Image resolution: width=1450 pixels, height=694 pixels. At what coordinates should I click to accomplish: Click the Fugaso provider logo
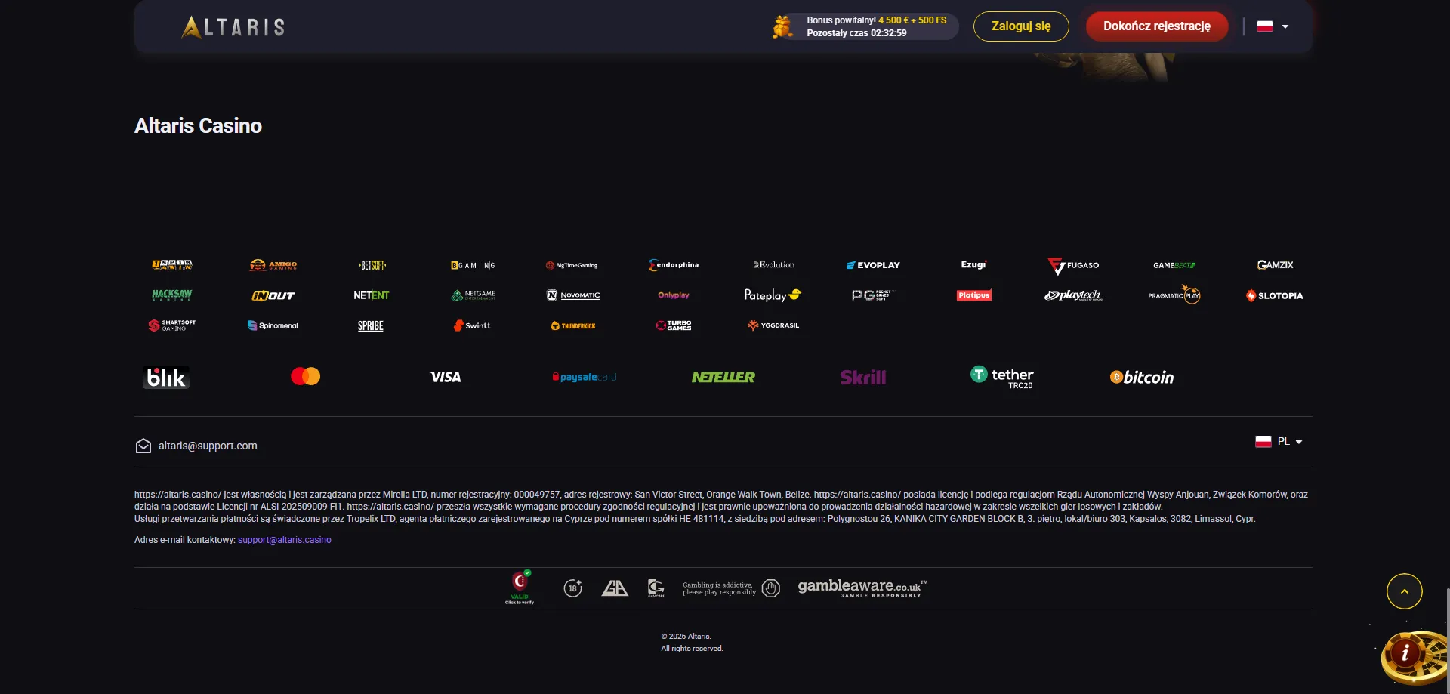[1073, 266]
